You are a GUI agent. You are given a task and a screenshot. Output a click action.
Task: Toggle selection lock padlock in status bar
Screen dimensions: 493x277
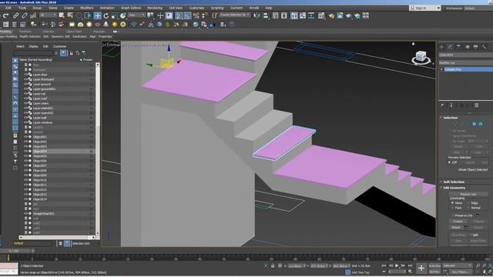click(x=273, y=265)
